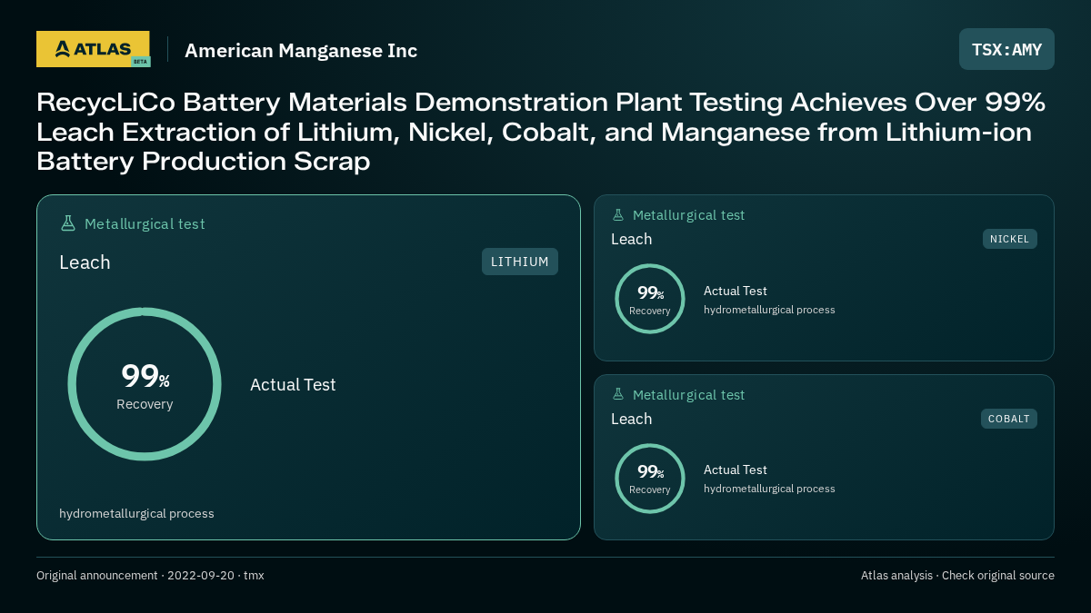Click 'Metallurgical test' label in Nickel card

tap(688, 215)
